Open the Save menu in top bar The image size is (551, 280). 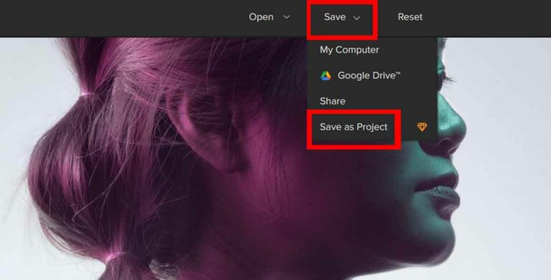coord(334,17)
